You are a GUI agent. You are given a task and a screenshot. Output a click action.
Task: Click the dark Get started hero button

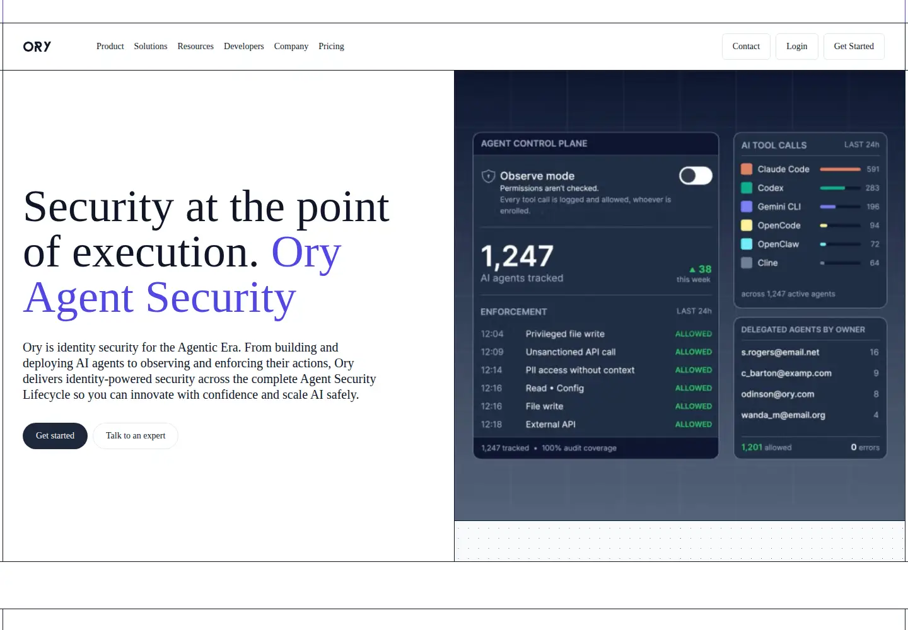click(55, 436)
